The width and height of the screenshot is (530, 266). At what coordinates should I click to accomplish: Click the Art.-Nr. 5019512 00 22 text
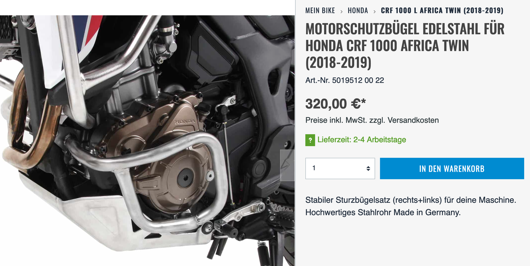[344, 80]
